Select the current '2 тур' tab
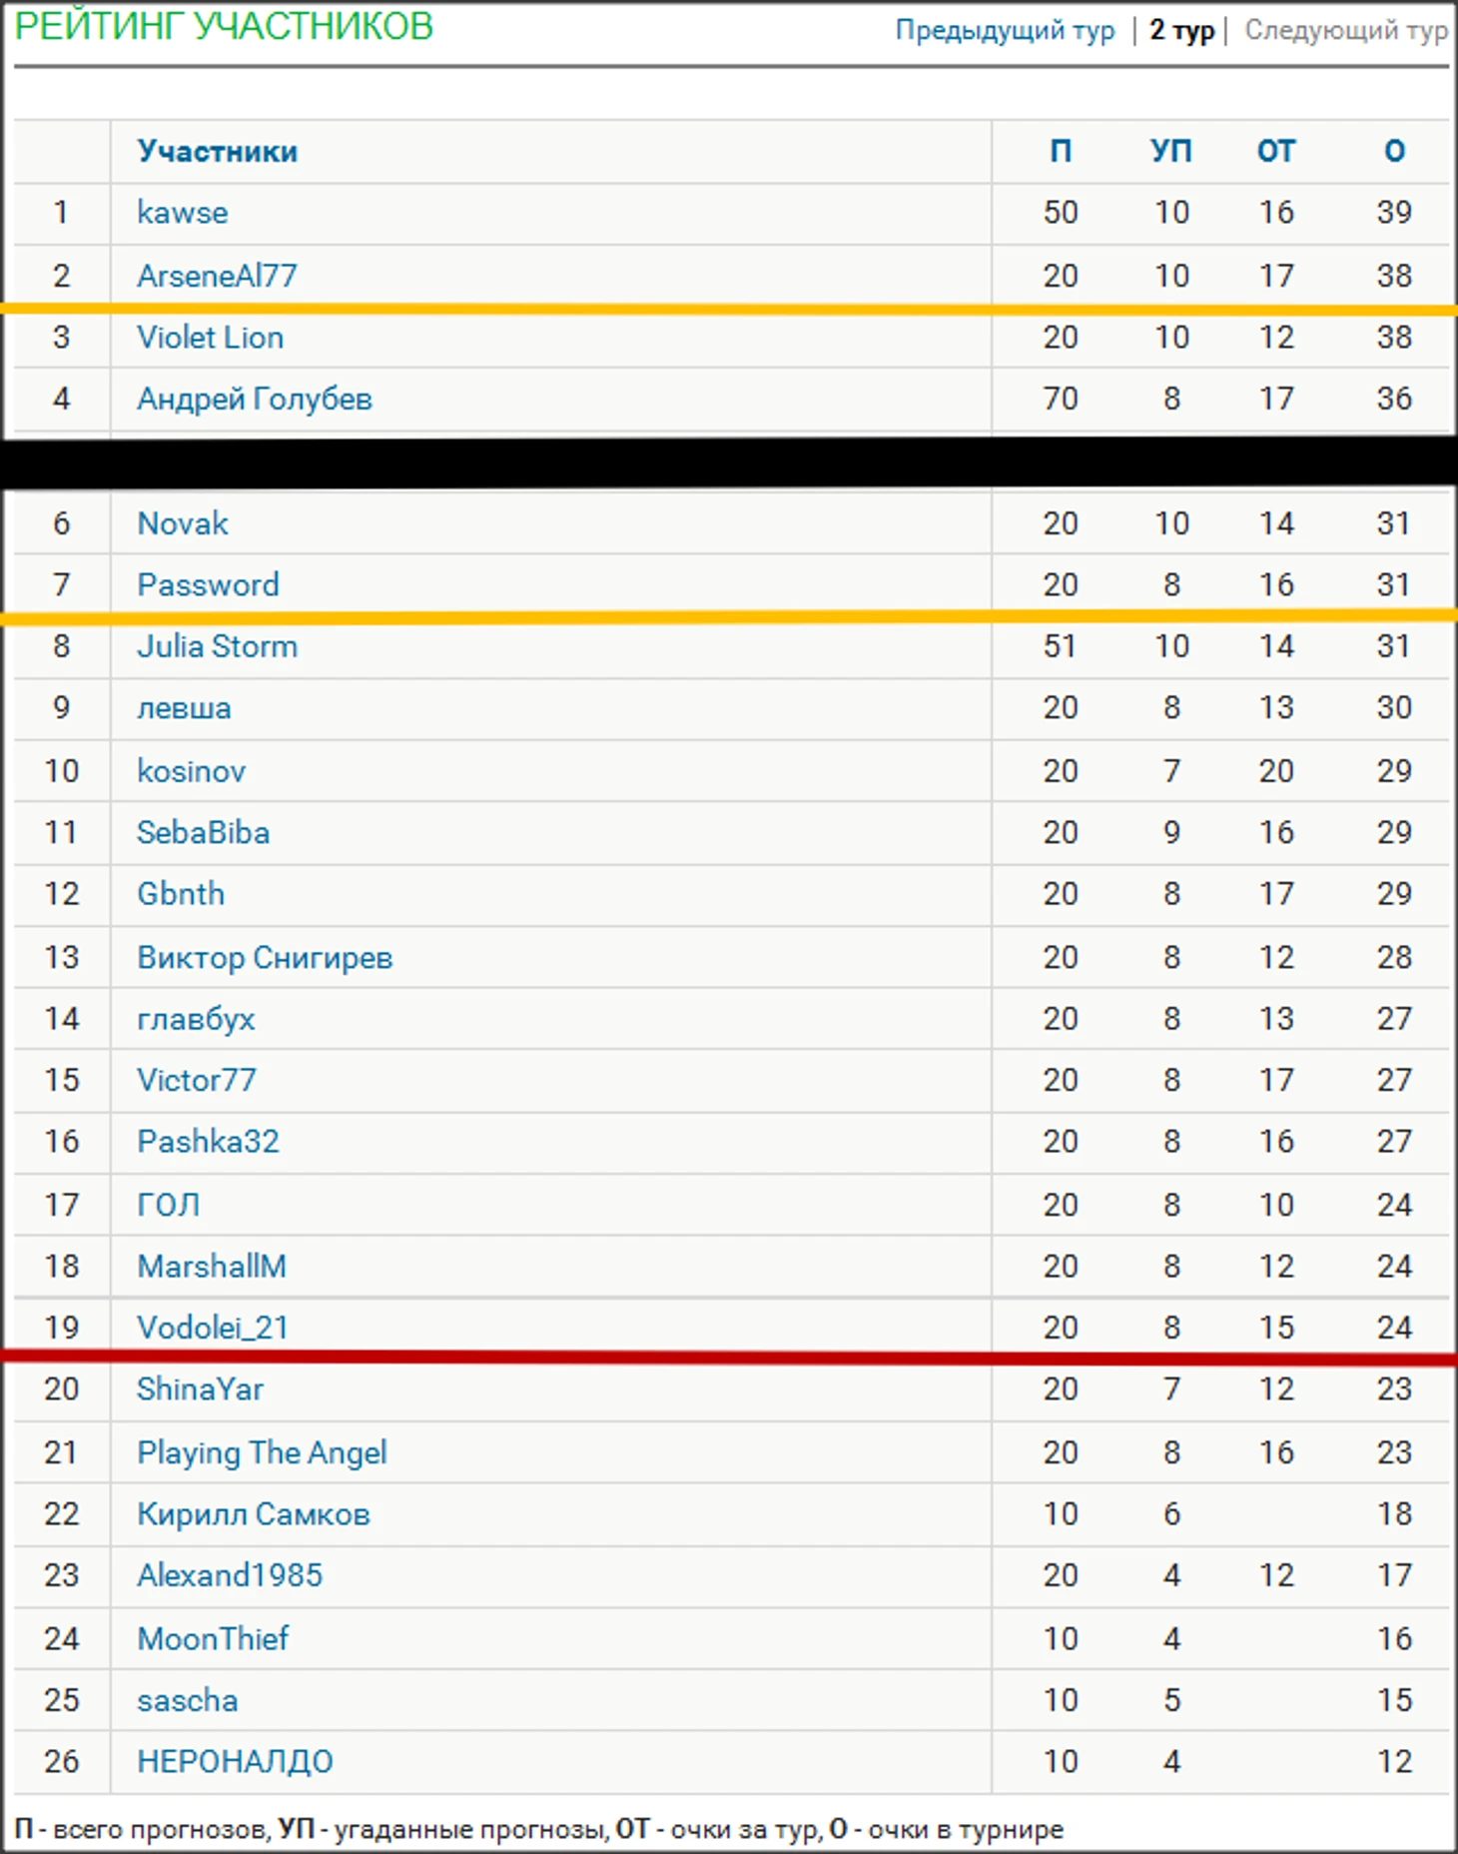Screen dimensions: 1458x1854 [1181, 31]
